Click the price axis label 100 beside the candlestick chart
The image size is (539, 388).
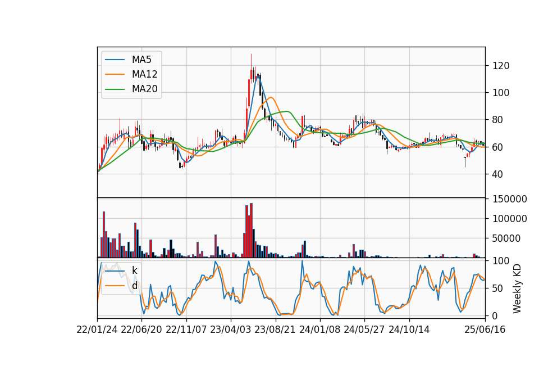501,93
